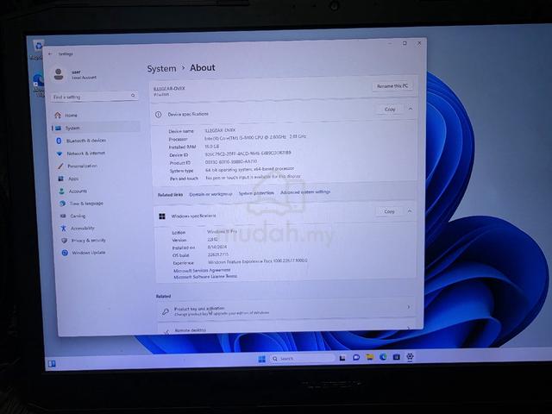The height and width of the screenshot is (414, 552).
Task: Open the Windows Start menu
Action: coord(261,359)
